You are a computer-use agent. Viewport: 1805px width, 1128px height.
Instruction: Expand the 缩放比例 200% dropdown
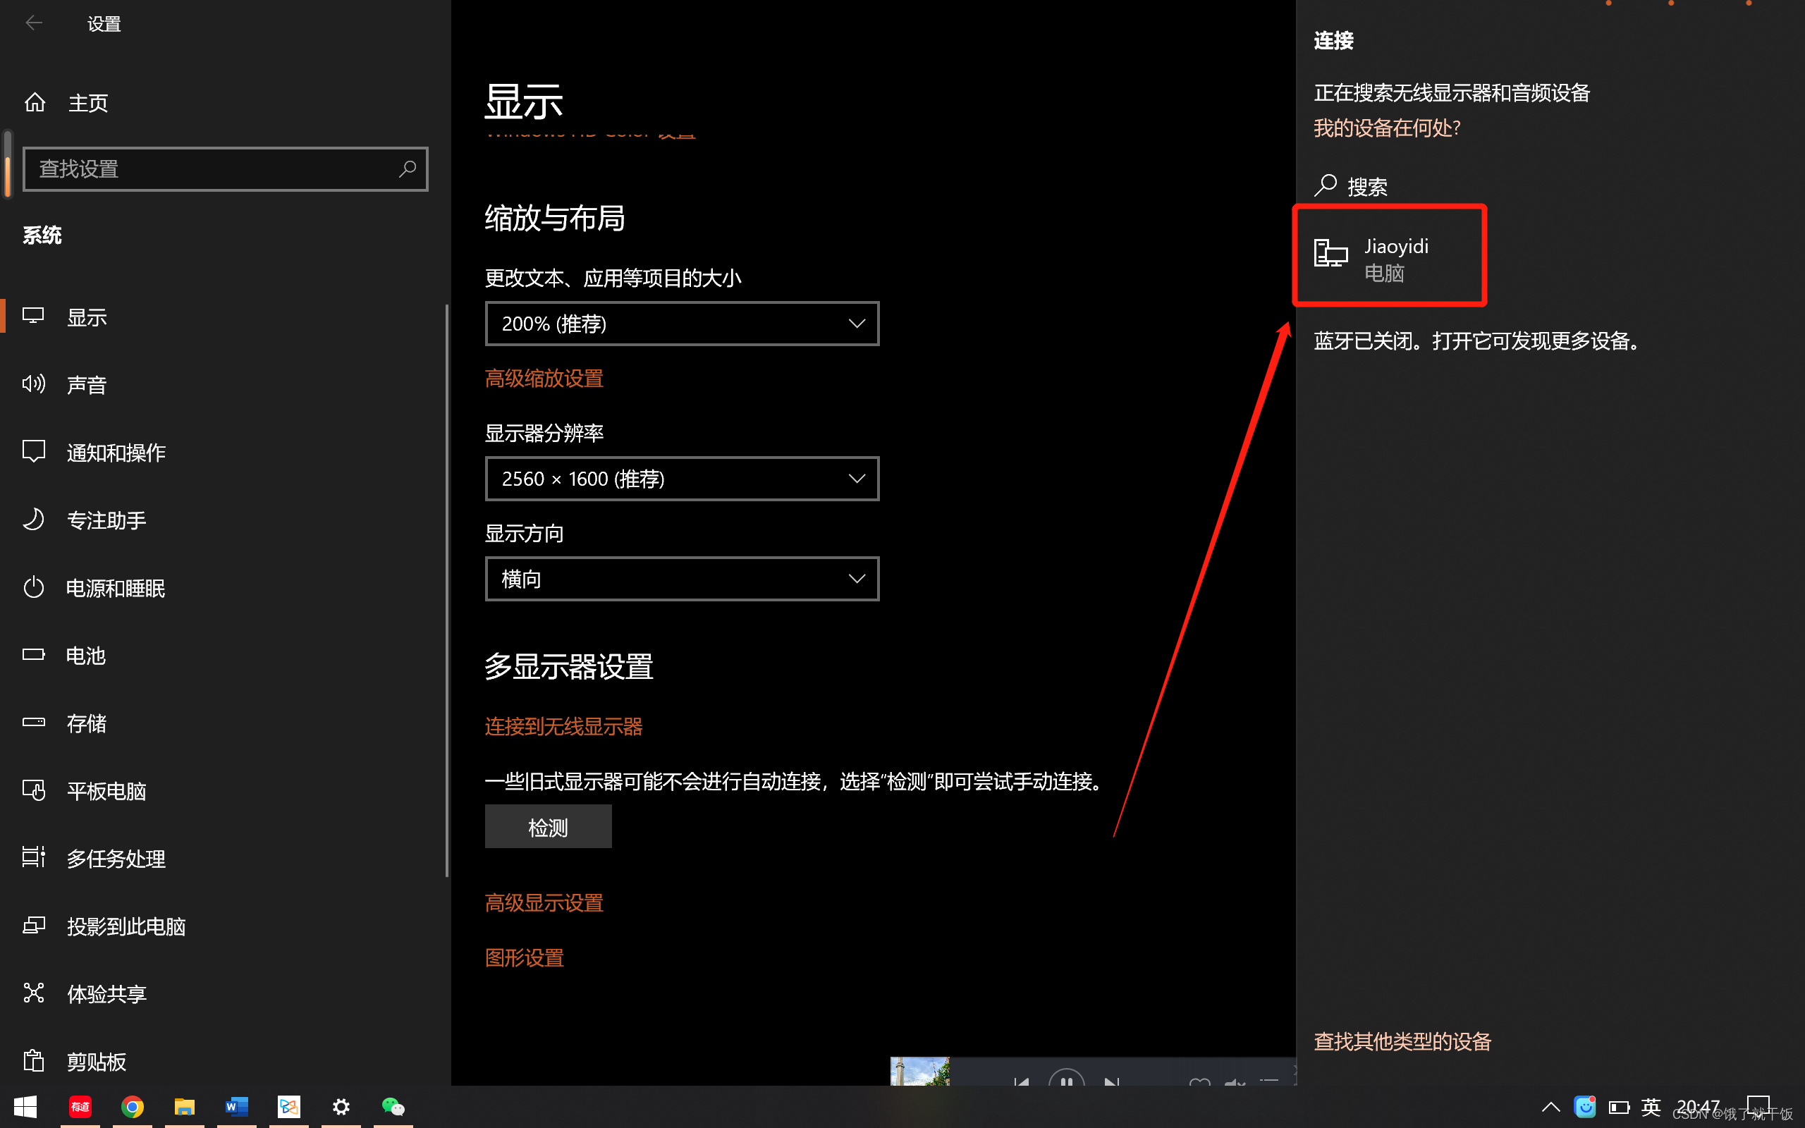coord(683,324)
